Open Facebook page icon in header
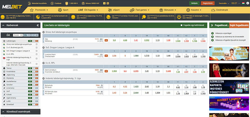This screenshot has height=117, width=250. [x=104, y=3]
